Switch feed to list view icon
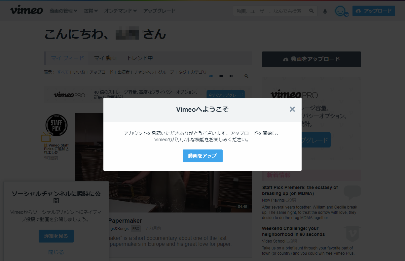The height and width of the screenshot is (261, 405). (211, 76)
